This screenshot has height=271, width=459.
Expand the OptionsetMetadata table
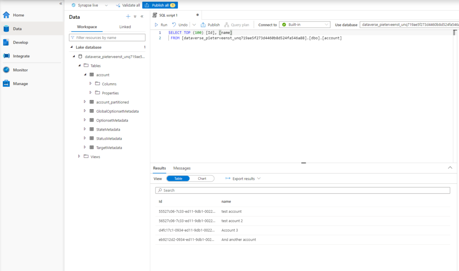tap(85, 120)
